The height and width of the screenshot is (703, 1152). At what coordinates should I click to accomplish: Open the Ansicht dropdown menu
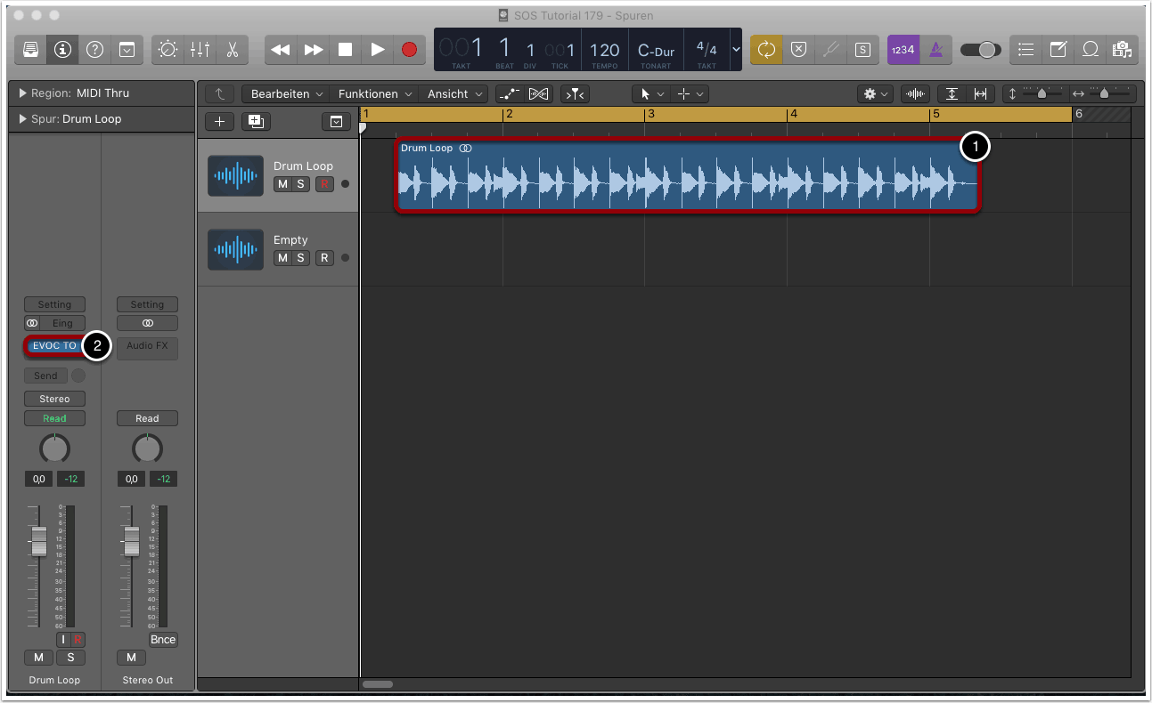pos(455,93)
